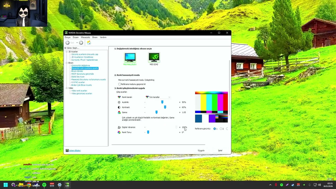Go back using the Geri arrow
The image size is (336, 189).
(67, 43)
